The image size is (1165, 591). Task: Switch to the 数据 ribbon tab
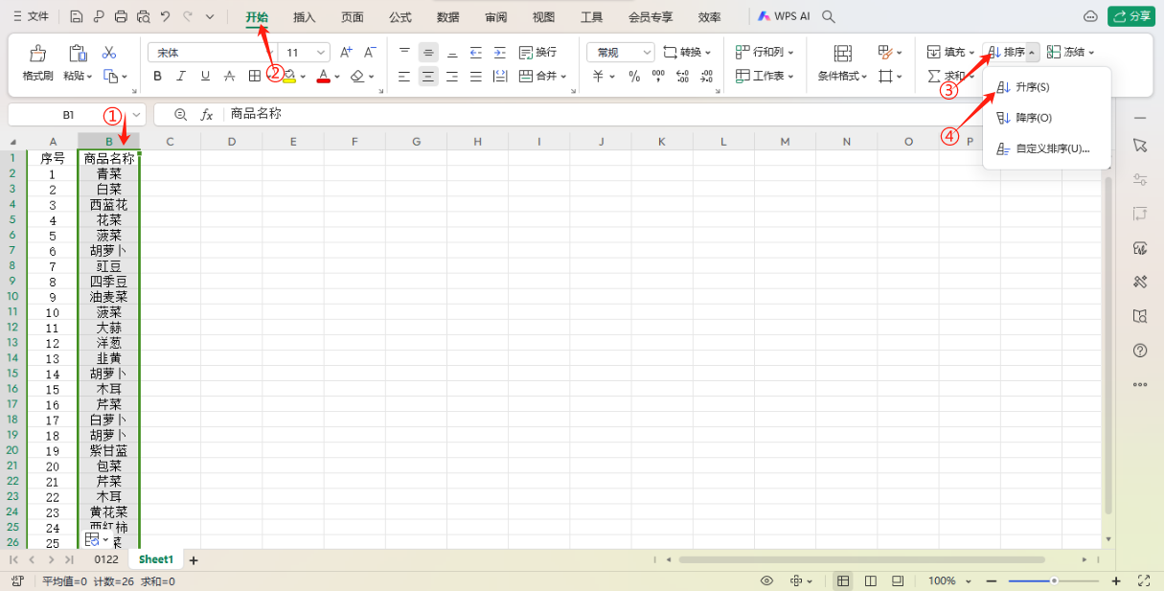click(x=447, y=17)
